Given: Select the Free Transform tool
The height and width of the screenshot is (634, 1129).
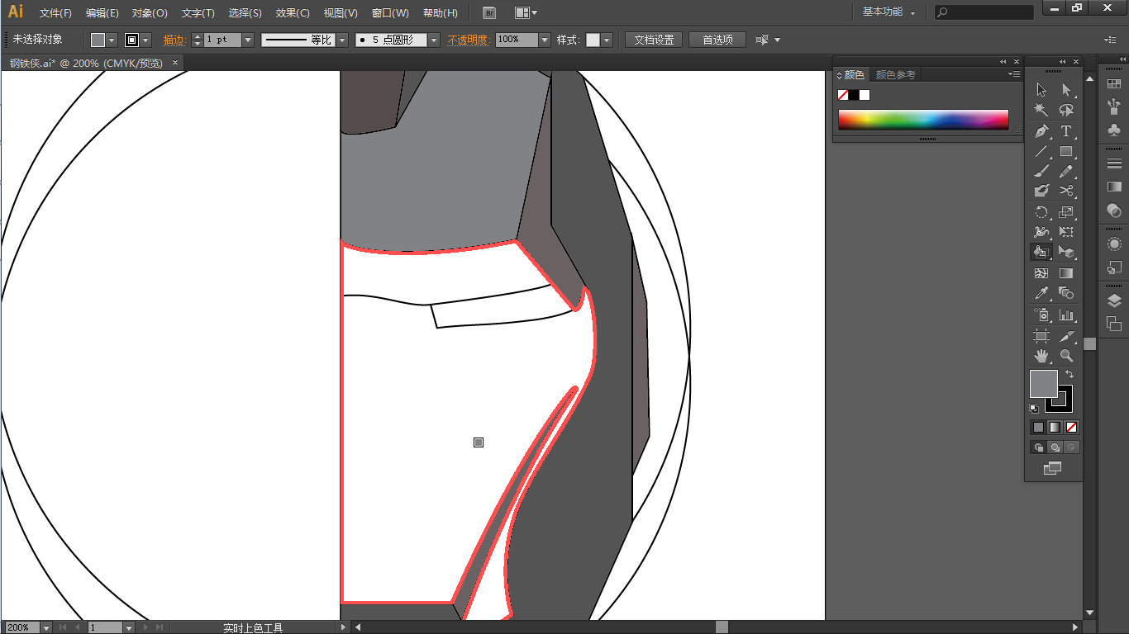Looking at the screenshot, I should (x=1066, y=233).
